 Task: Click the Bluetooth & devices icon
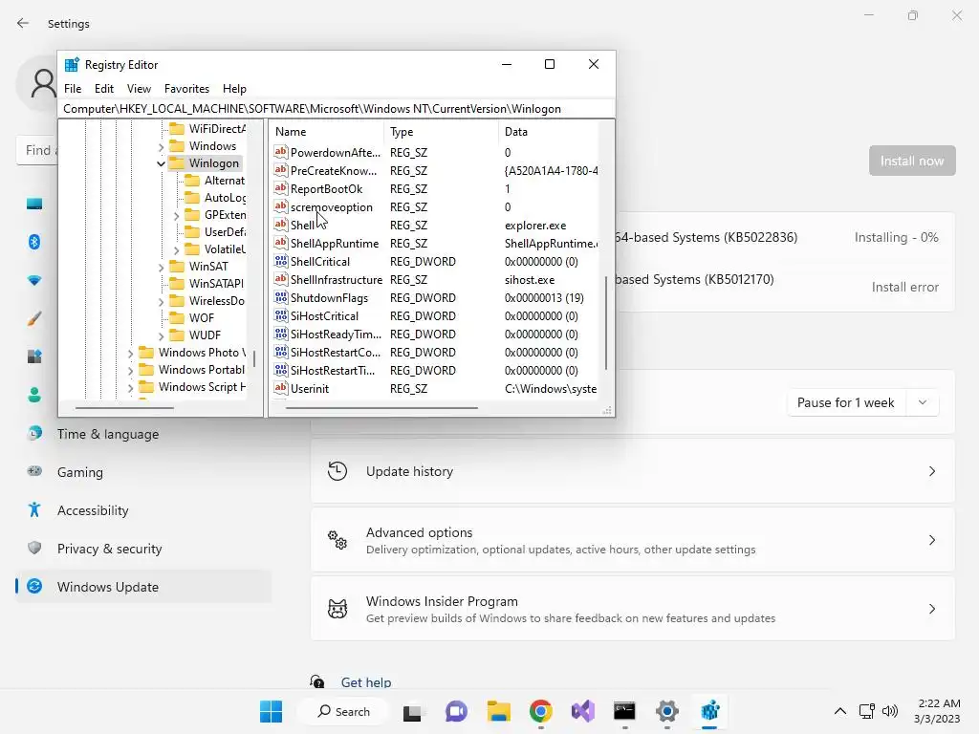pos(34,242)
